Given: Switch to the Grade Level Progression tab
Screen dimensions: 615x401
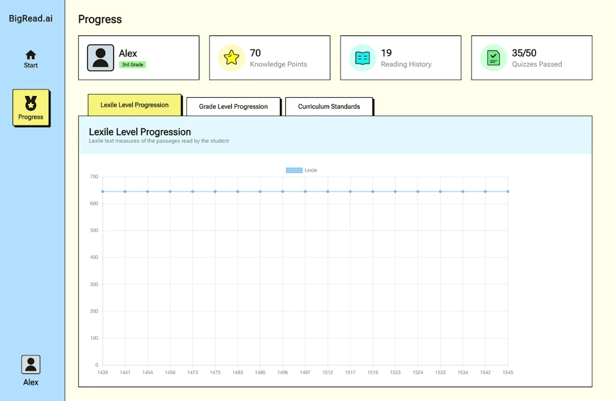Looking at the screenshot, I should pyautogui.click(x=233, y=106).
